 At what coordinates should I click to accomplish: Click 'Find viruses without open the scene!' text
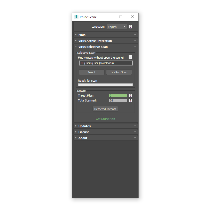101,58
